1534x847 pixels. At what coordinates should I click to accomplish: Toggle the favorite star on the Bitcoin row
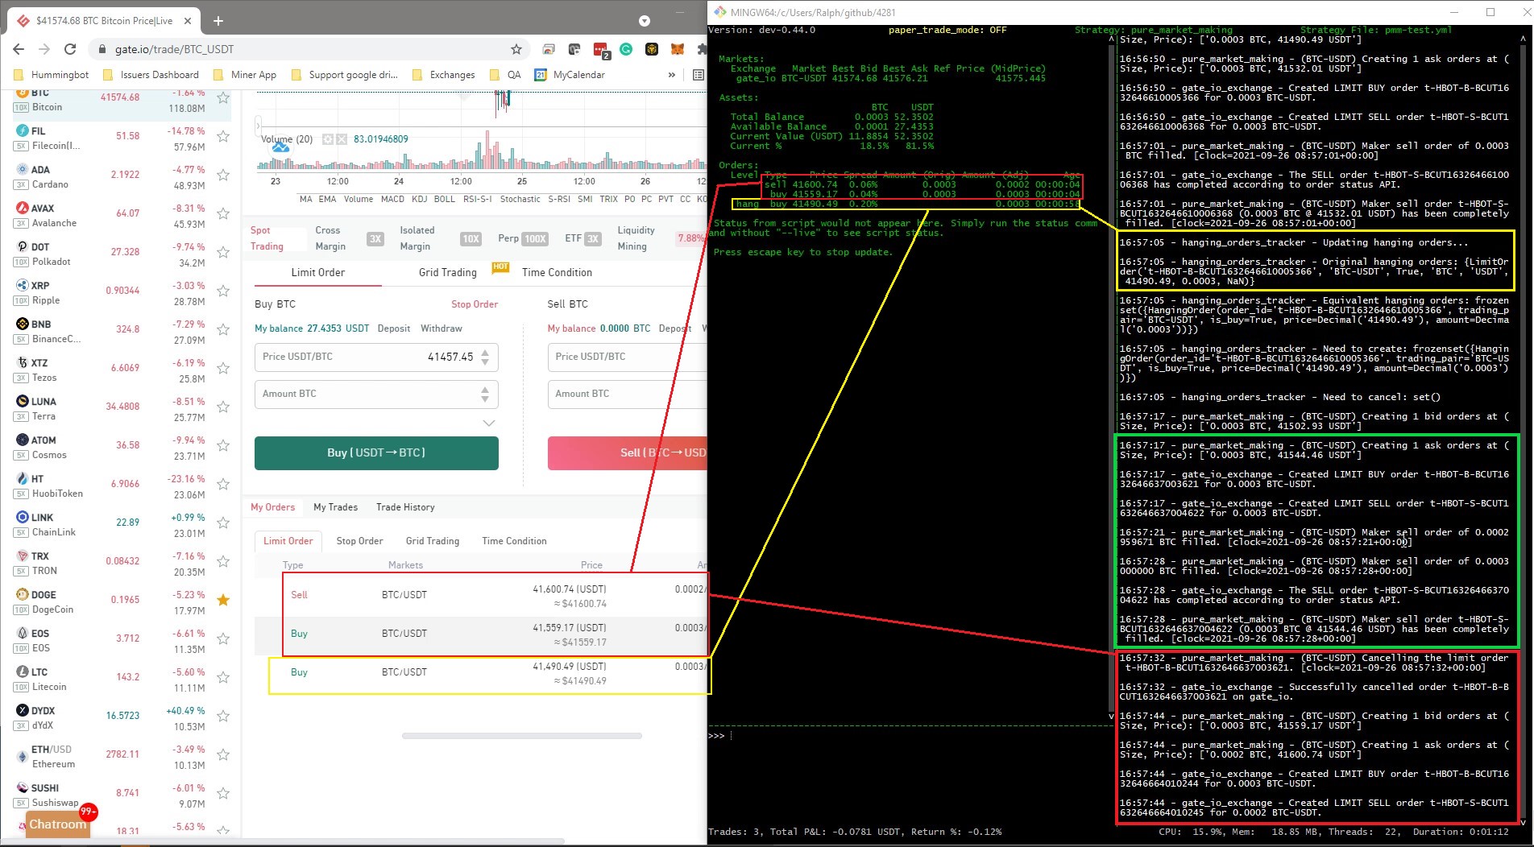(223, 98)
